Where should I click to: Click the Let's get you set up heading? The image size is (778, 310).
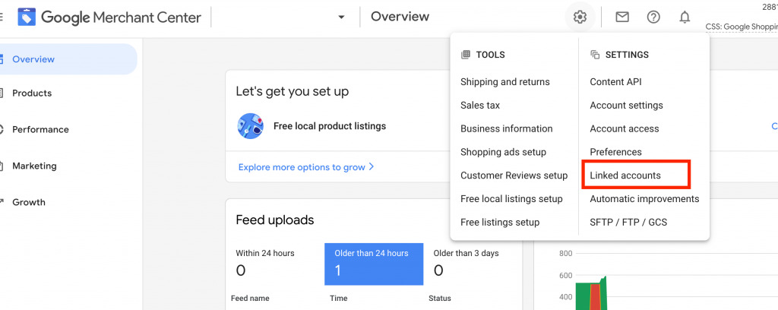(x=293, y=91)
